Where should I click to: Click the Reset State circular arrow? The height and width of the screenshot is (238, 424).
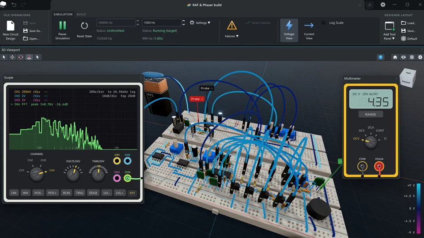pos(84,26)
